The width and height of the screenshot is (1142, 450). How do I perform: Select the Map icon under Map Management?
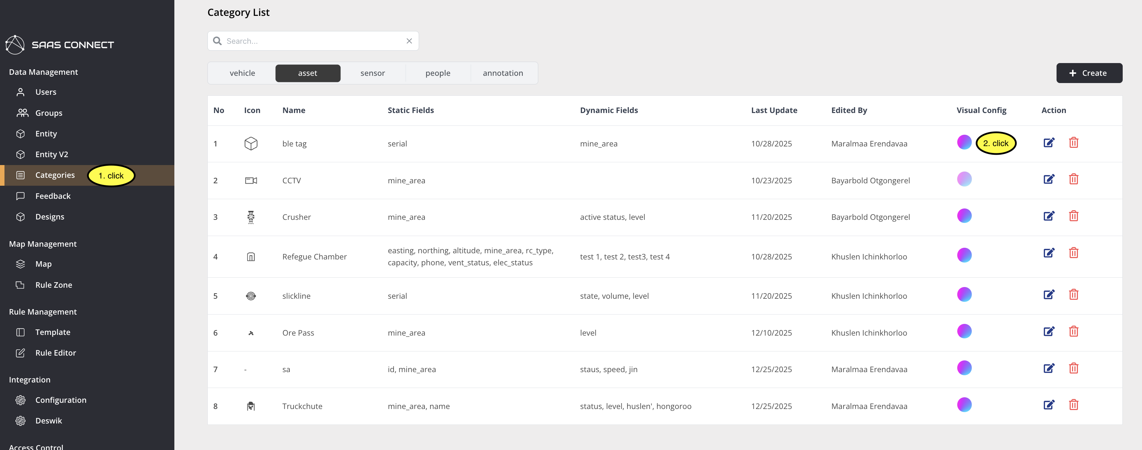21,264
